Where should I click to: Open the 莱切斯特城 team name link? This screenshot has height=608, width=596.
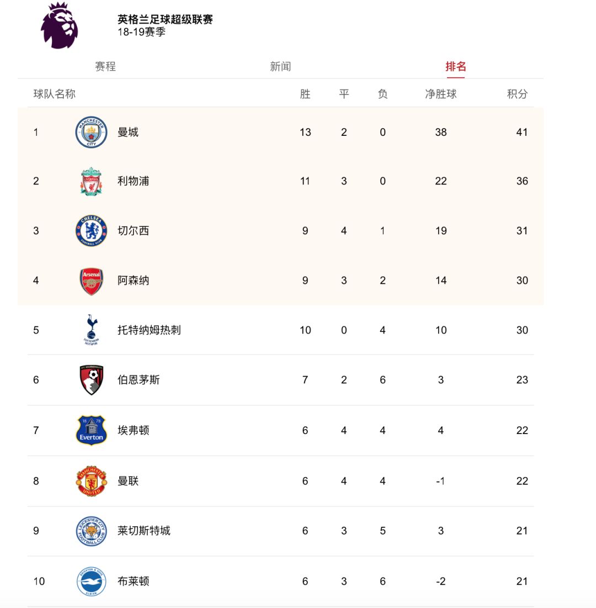144,531
